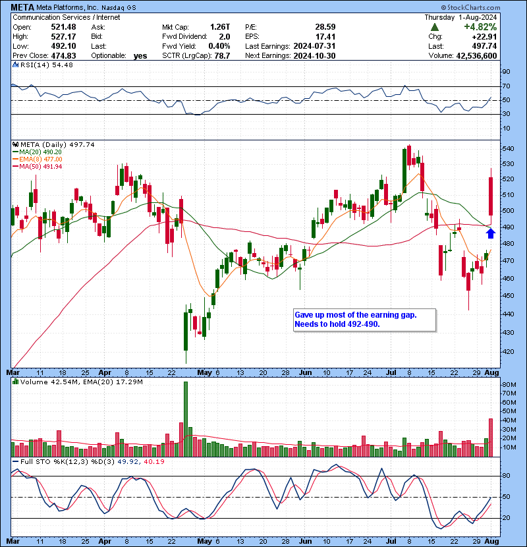This screenshot has width=527, height=547.
Task: Click the red MA(50) 491.94 legend label
Action: 37,167
